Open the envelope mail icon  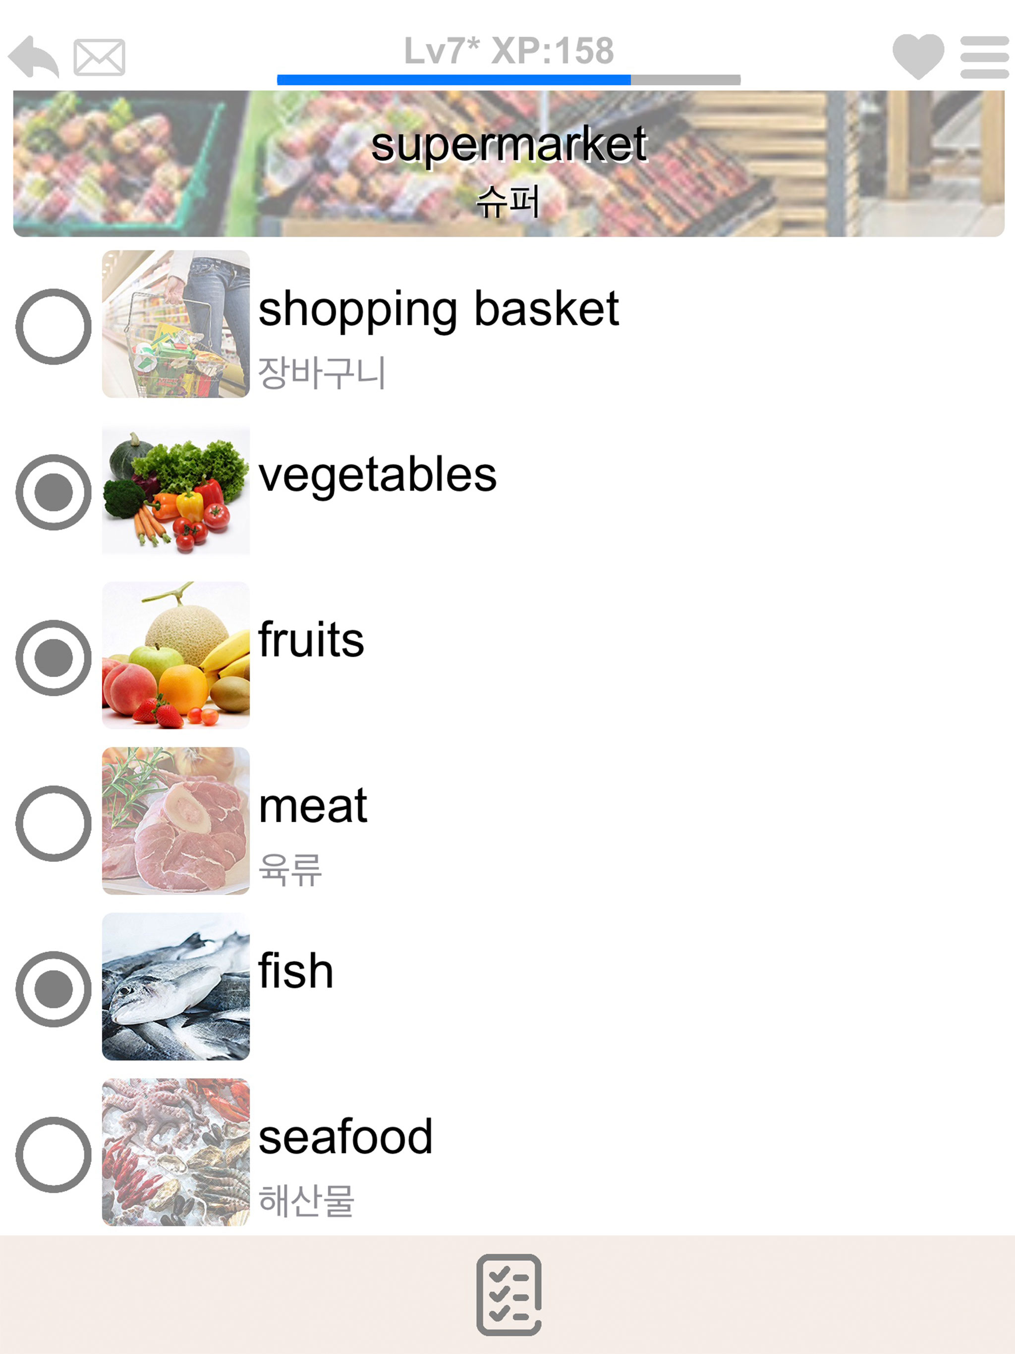coord(99,57)
